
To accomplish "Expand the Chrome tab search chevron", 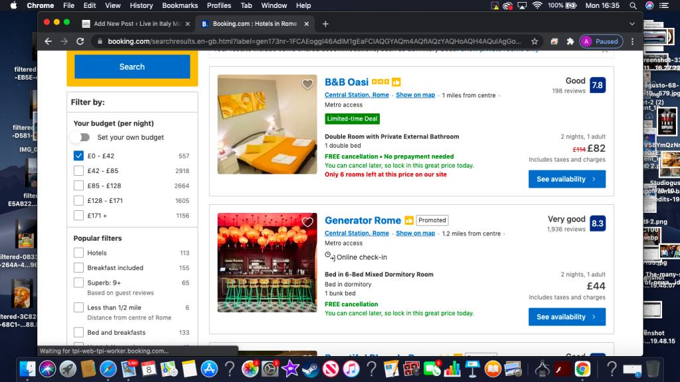I will point(632,24).
